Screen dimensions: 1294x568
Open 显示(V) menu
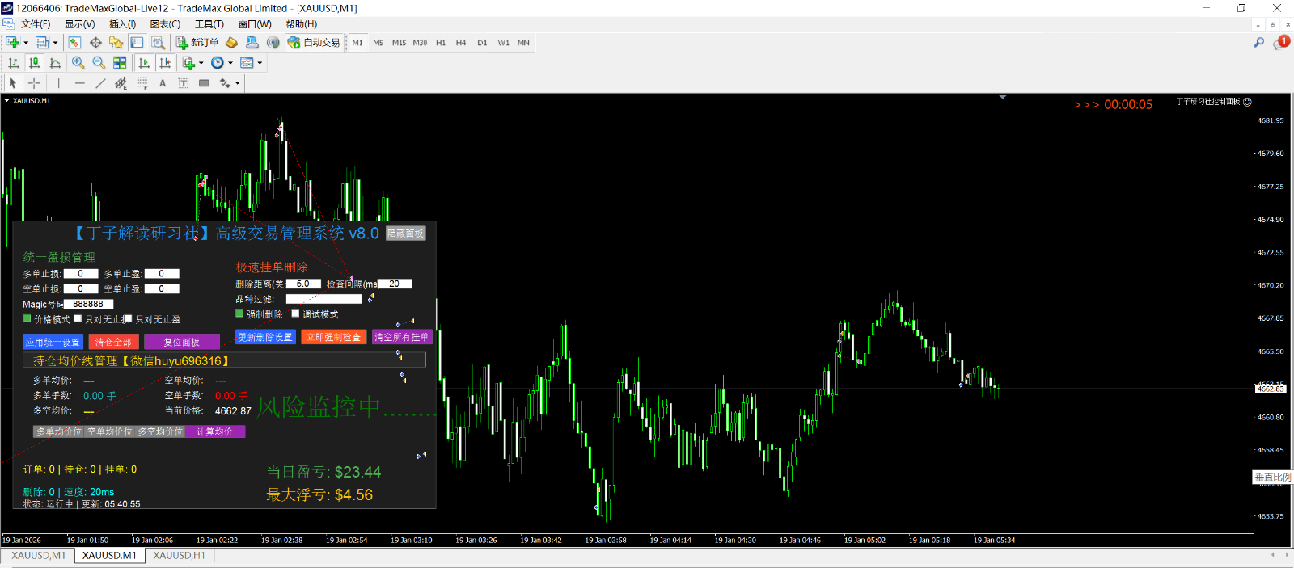coord(79,24)
